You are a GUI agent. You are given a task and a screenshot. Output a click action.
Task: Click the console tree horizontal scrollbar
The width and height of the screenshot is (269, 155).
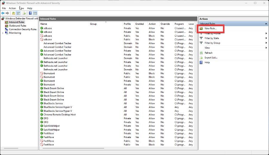coord(11,148)
